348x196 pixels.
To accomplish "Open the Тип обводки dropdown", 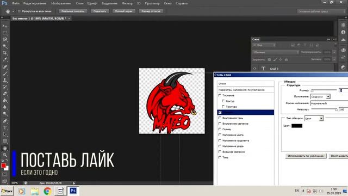I will pyautogui.click(x=314, y=119).
